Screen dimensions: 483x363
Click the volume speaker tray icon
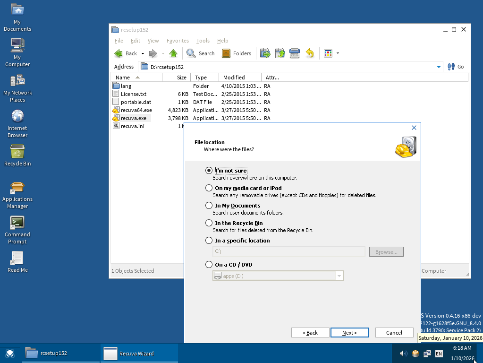click(x=403, y=353)
